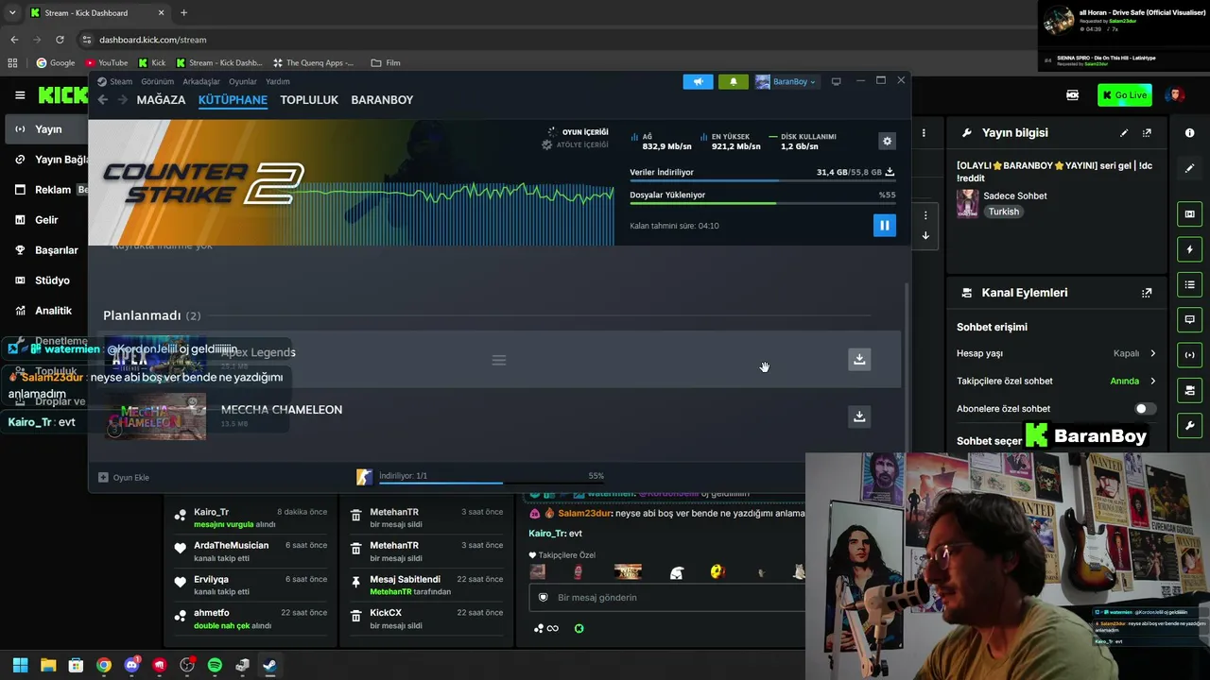This screenshot has width=1210, height=680.
Task: Open the Arkadaşlar menu
Action: [x=201, y=81]
